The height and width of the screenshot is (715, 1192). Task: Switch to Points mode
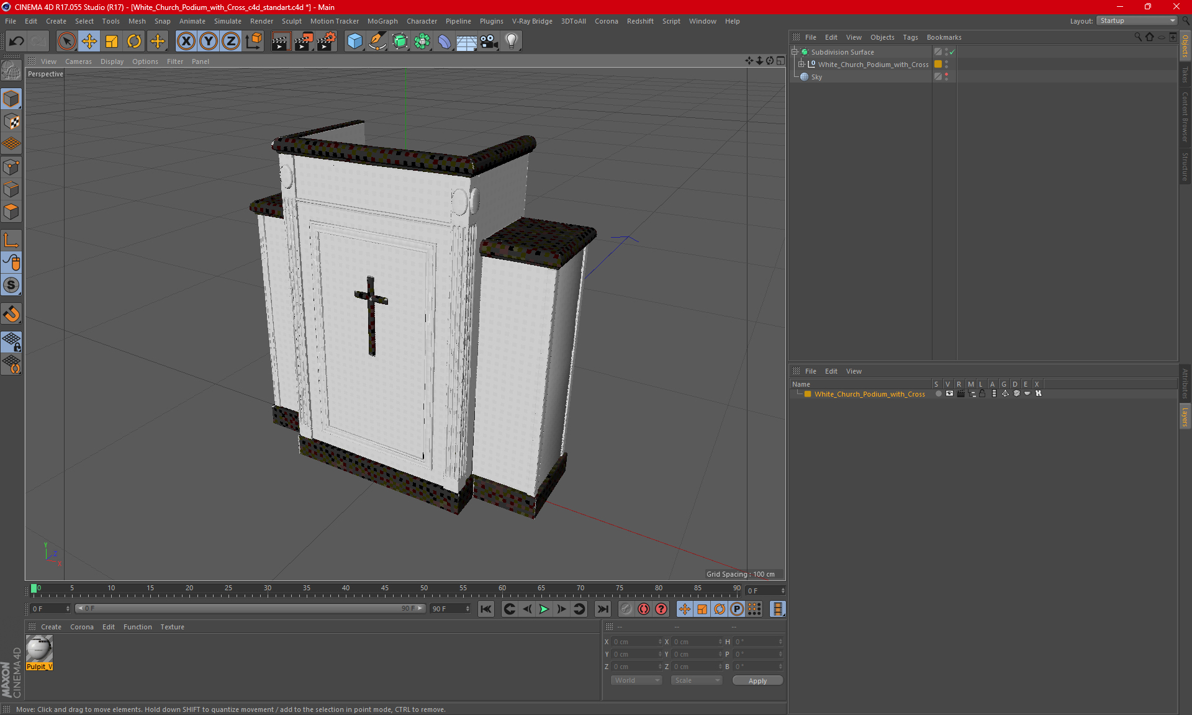[11, 167]
